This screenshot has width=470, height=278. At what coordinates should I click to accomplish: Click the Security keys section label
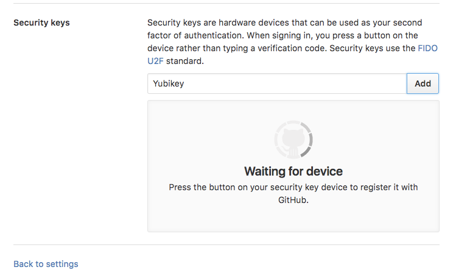[x=41, y=23]
